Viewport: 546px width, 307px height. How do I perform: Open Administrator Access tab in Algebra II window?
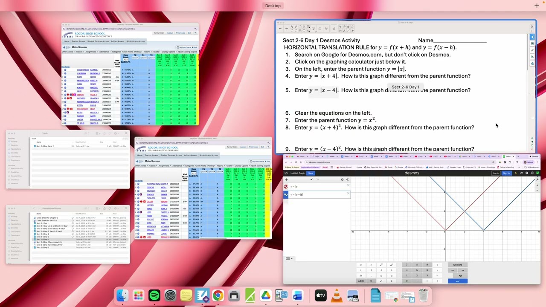(x=209, y=155)
